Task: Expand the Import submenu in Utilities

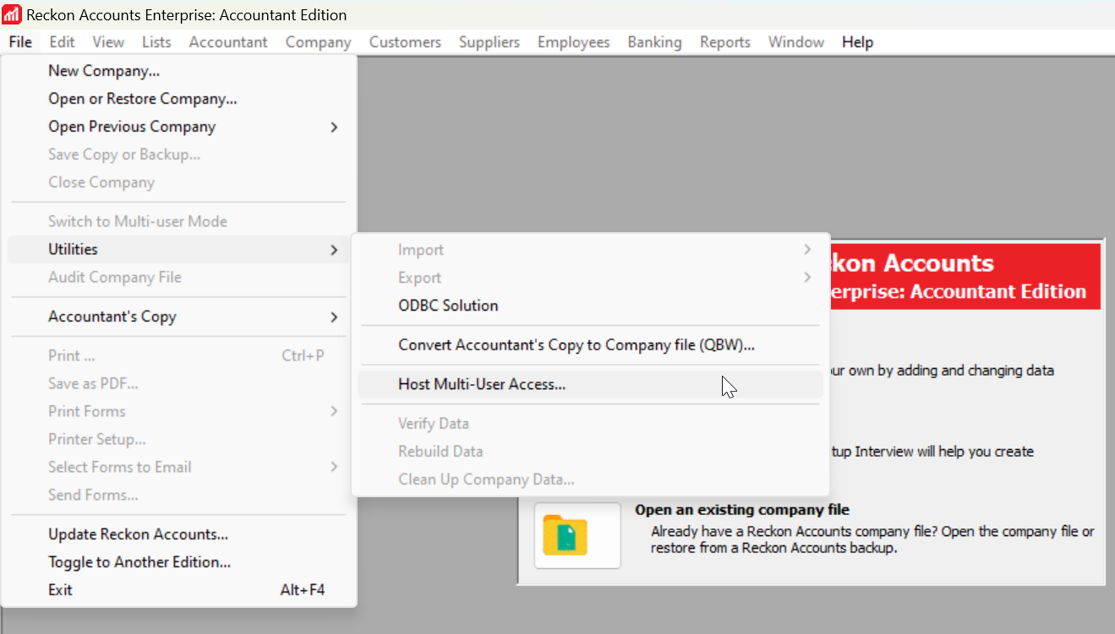Action: (x=590, y=250)
